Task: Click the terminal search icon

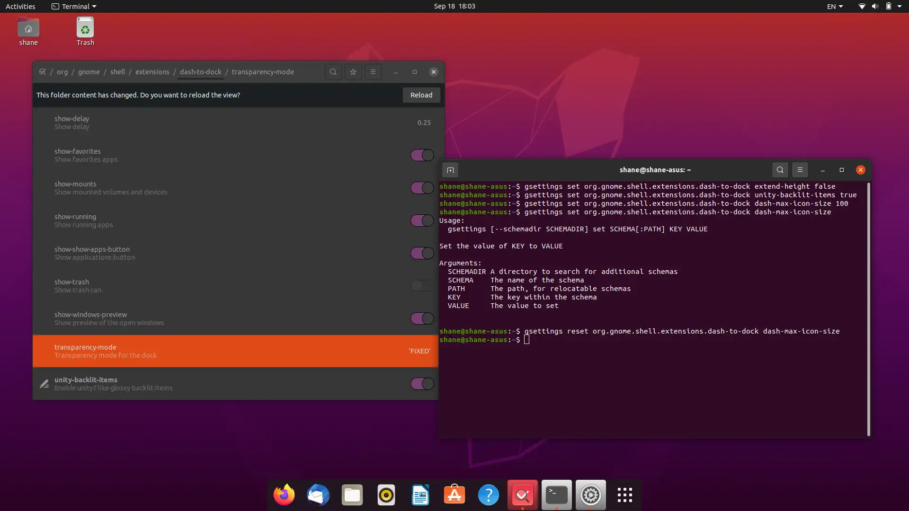Action: pyautogui.click(x=780, y=170)
